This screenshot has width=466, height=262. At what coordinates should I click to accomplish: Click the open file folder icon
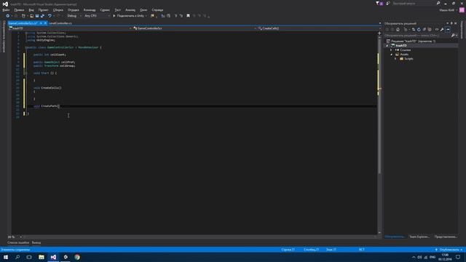pos(31,16)
